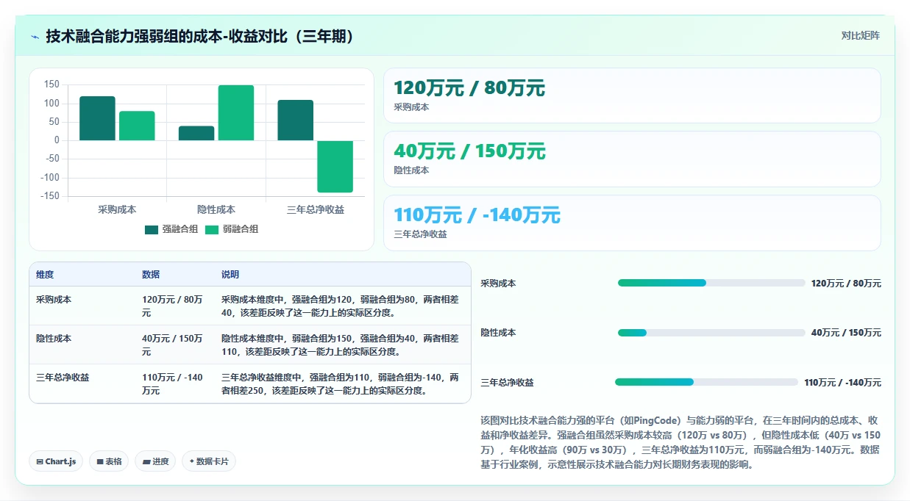Toggle the 弱融合组 legend swatch

(212, 230)
